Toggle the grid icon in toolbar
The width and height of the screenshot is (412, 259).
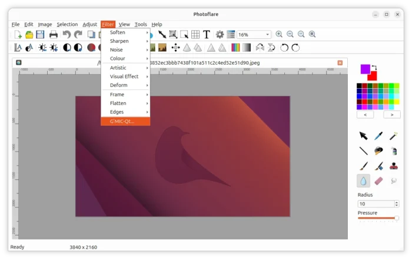coord(195,34)
